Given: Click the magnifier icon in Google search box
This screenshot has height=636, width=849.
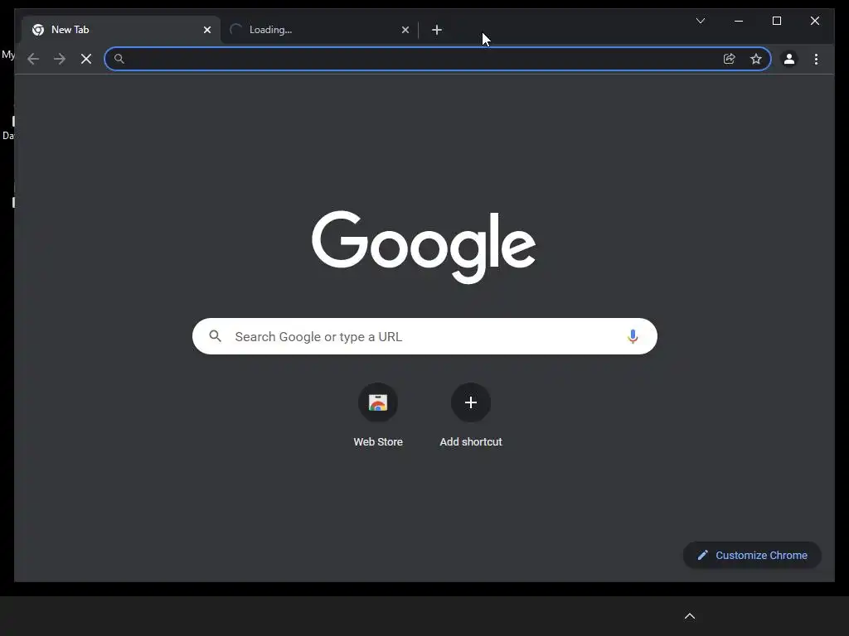Looking at the screenshot, I should (215, 336).
